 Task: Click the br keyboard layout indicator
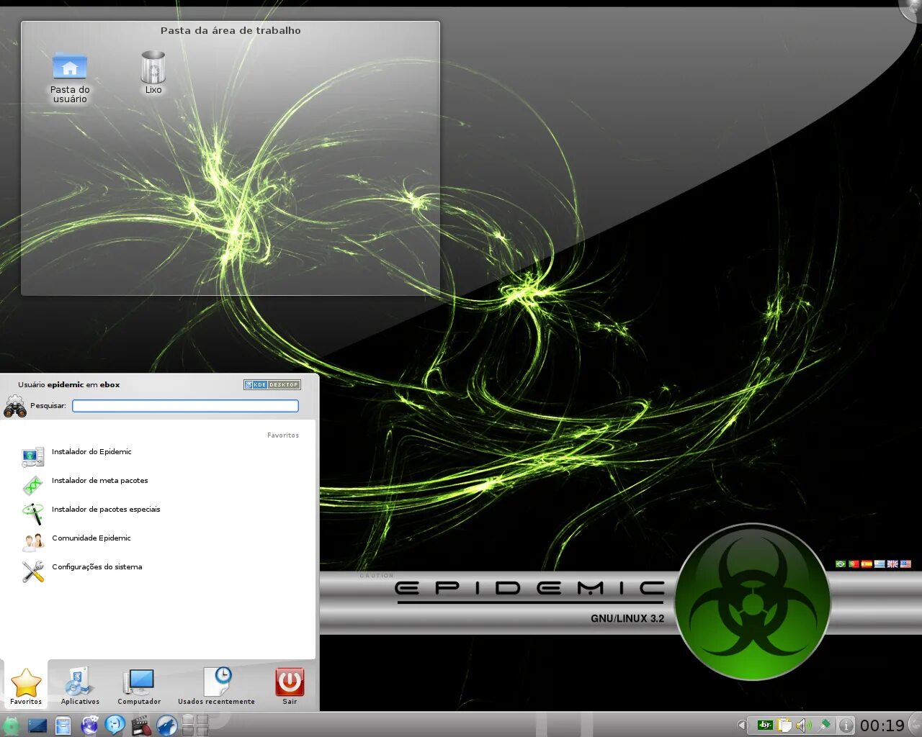click(x=765, y=725)
